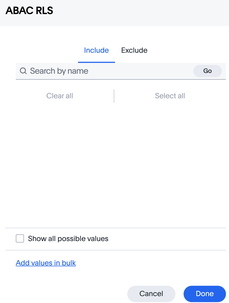Select Done to save included values
This screenshot has height=303, width=229.
tap(205, 294)
